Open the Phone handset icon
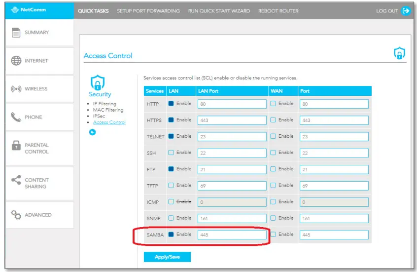 [x=16, y=117]
